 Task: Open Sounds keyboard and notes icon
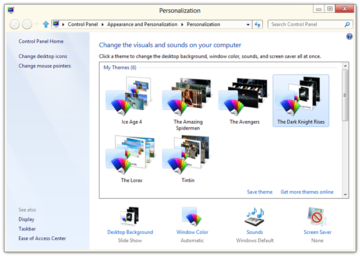[255, 216]
